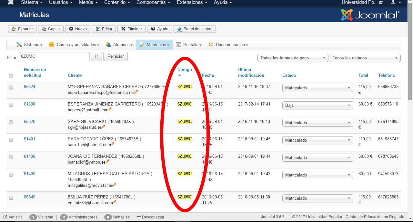Click the Universidad Po... site link
The height and width of the screenshot is (222, 413).
tap(362, 2)
